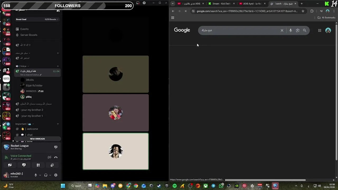Image resolution: width=338 pixels, height=190 pixels.
Task: Select voice participant DBo0ls
Action: 30,80
